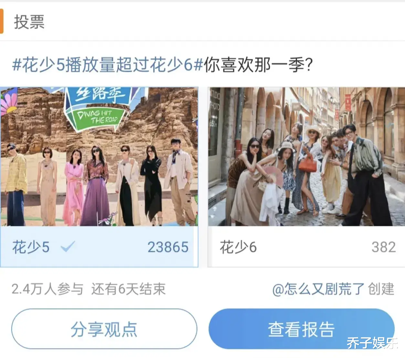The image size is (405, 358).
Task: Click the 2.4万人参与 participant count
Action: tap(47, 289)
